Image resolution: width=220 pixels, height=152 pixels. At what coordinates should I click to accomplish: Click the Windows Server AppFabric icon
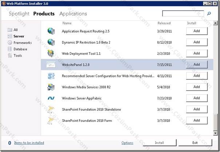[x=51, y=98]
